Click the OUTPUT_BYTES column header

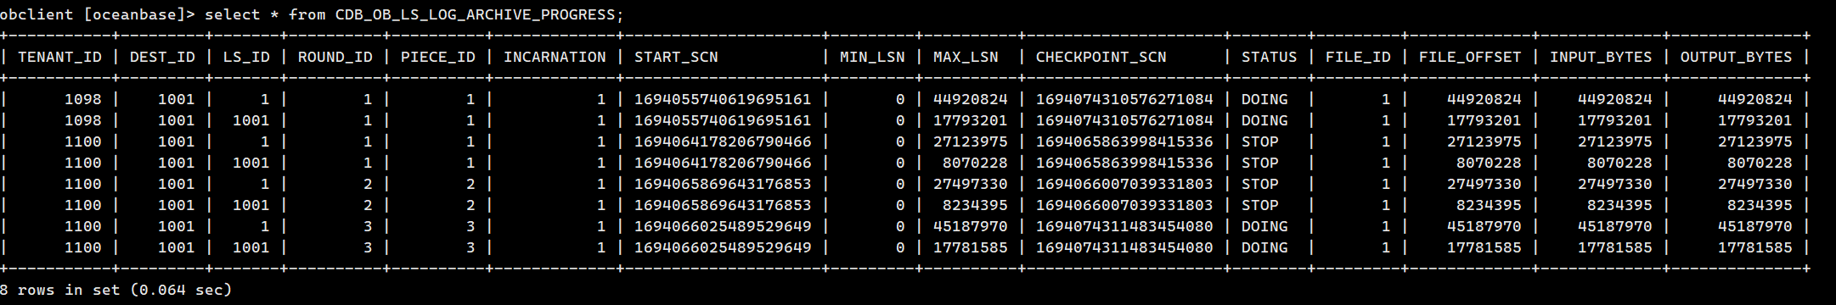(1736, 58)
